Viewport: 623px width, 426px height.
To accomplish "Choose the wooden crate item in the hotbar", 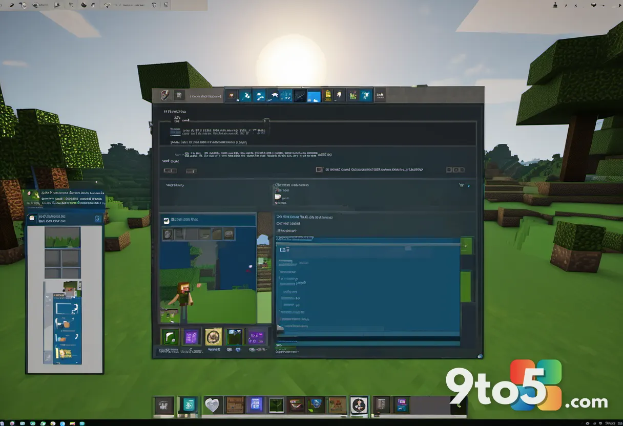I will pos(235,405).
